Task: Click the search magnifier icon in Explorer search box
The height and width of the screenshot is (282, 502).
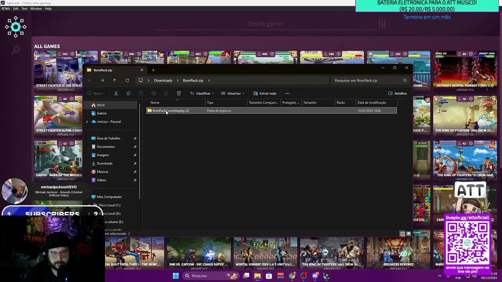Action: click(405, 80)
